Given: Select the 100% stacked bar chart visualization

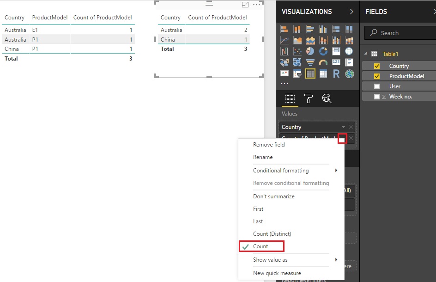Looking at the screenshot, I should pyautogui.click(x=336, y=29).
